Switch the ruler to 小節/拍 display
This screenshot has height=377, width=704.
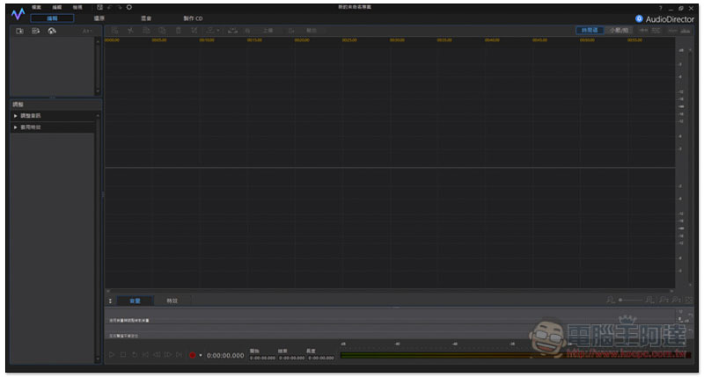point(619,31)
